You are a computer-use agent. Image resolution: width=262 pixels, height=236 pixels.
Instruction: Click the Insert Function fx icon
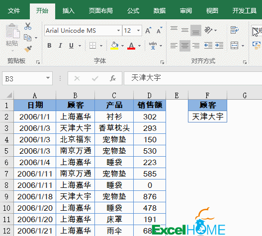click(113, 78)
